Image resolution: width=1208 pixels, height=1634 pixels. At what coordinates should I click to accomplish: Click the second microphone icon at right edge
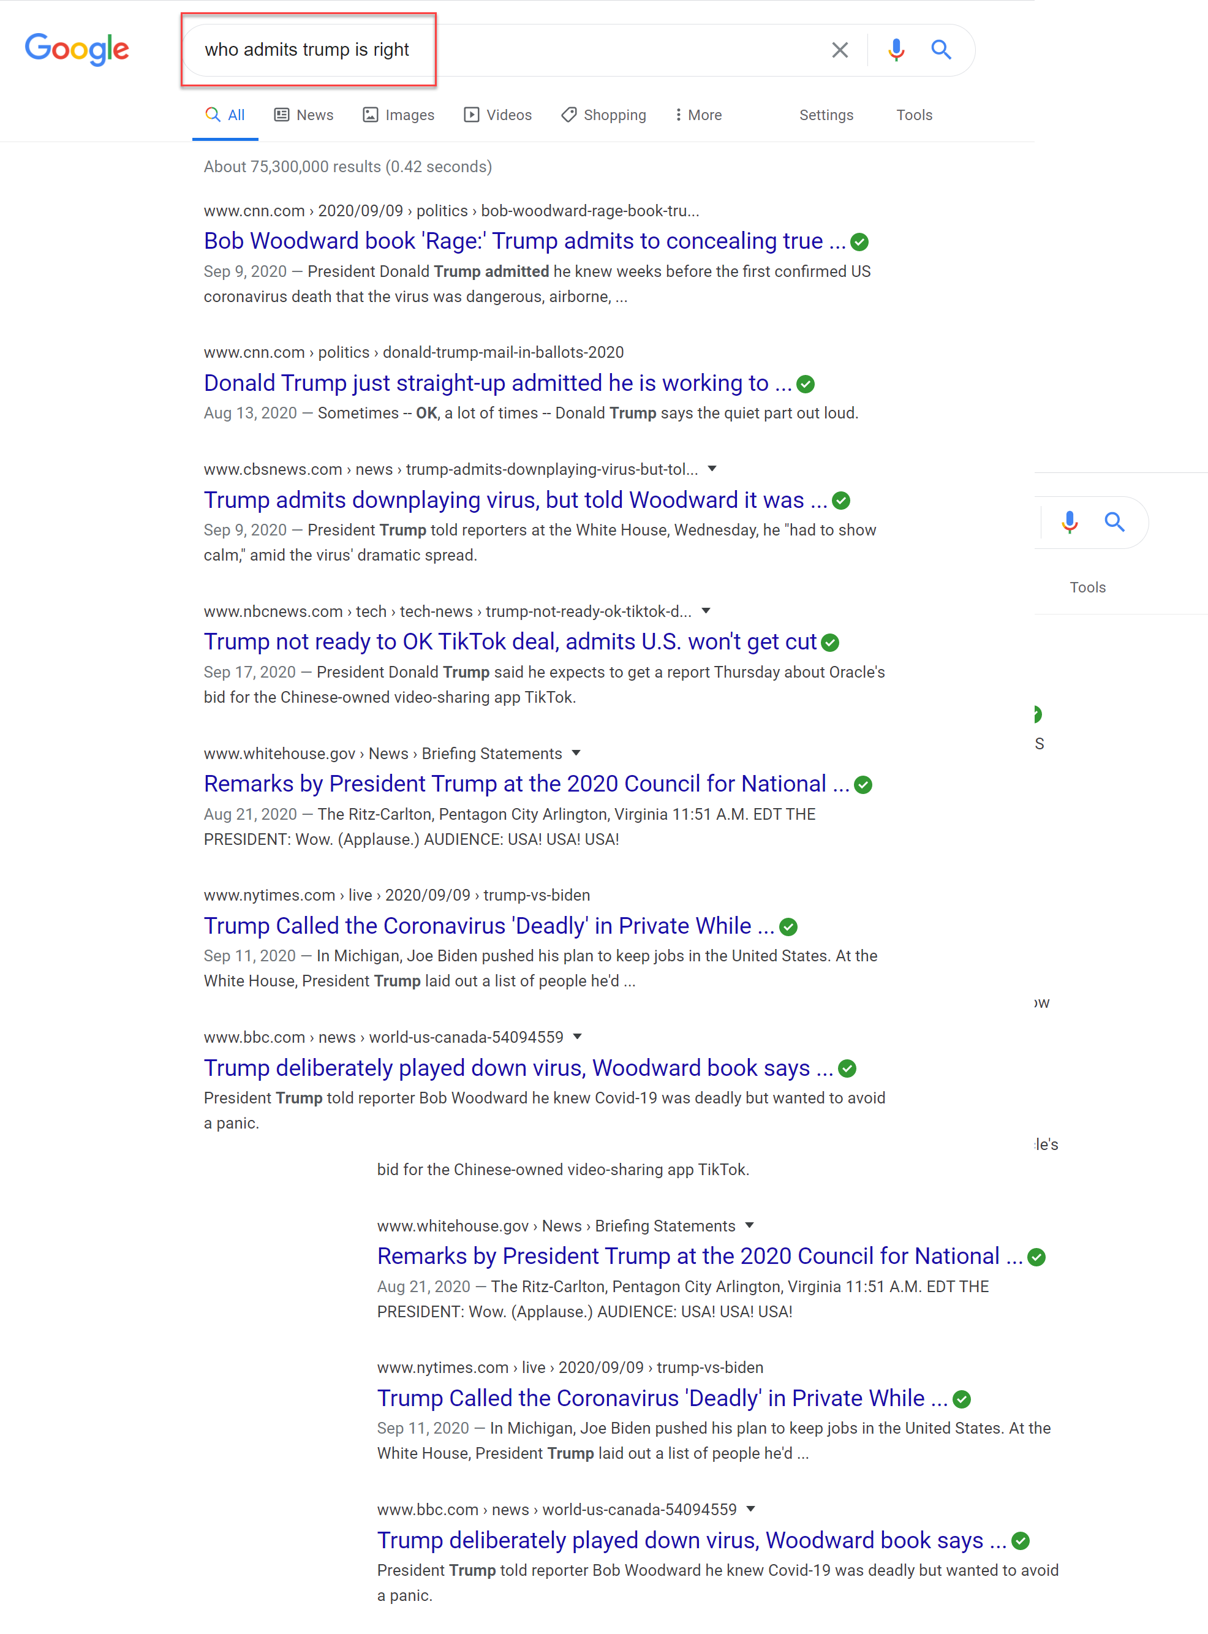1069,522
